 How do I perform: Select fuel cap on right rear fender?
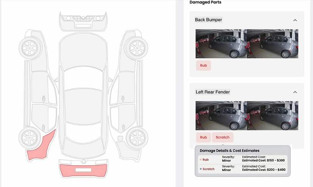pos(121,138)
